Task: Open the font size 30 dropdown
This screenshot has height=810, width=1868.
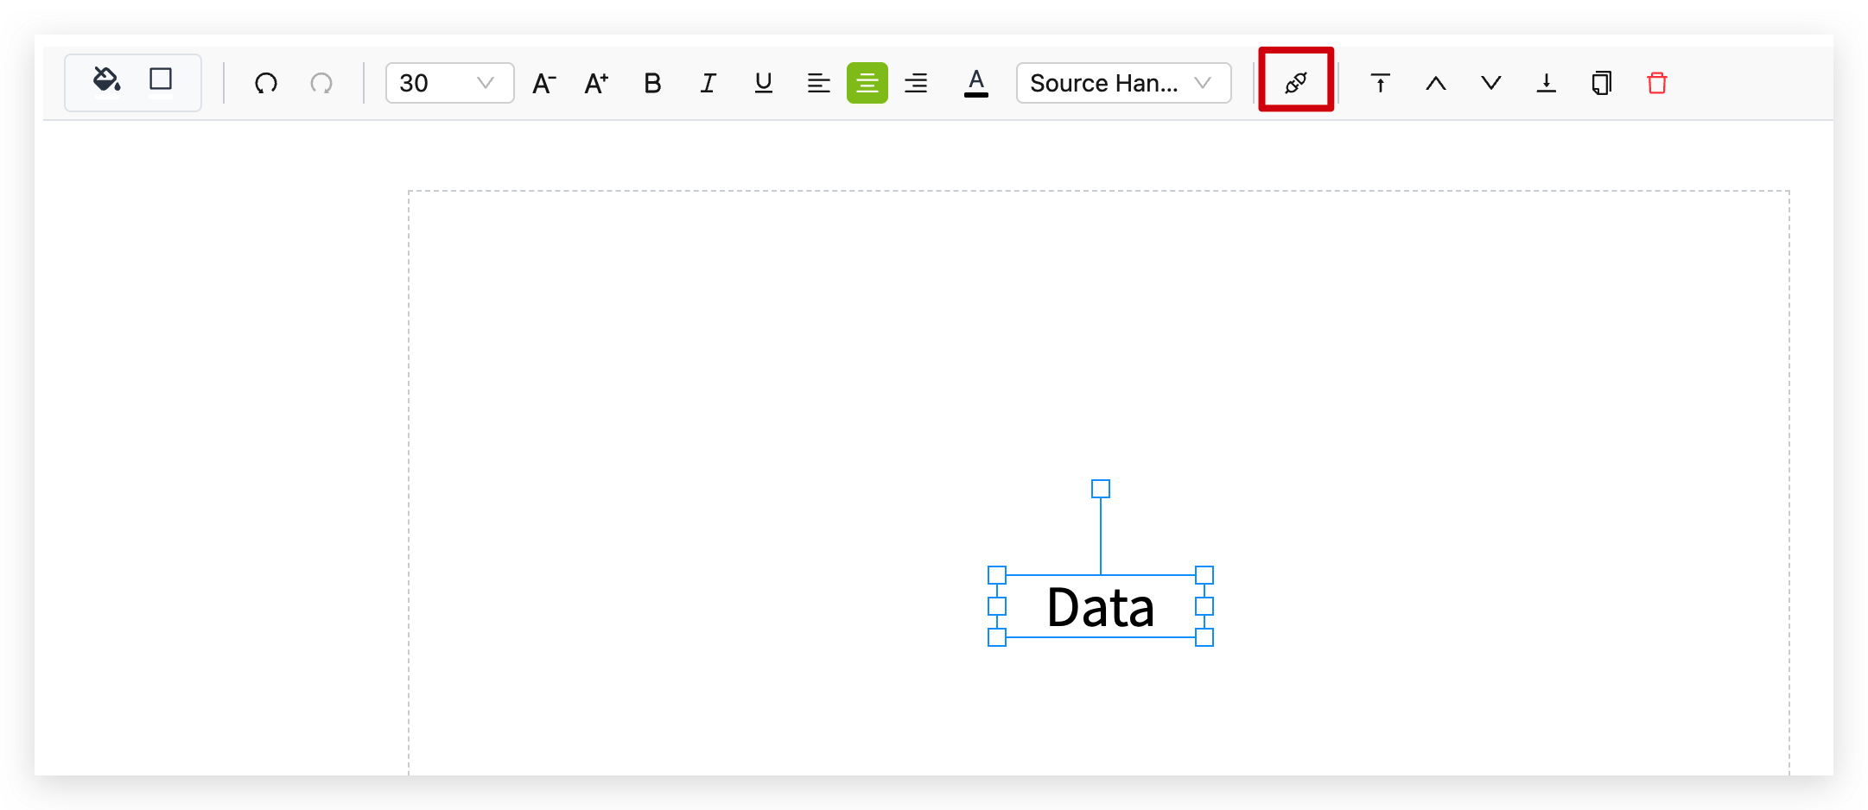Action: (x=449, y=83)
